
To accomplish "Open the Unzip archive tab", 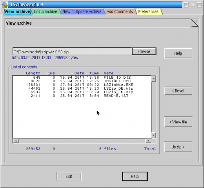I will (46, 12).
